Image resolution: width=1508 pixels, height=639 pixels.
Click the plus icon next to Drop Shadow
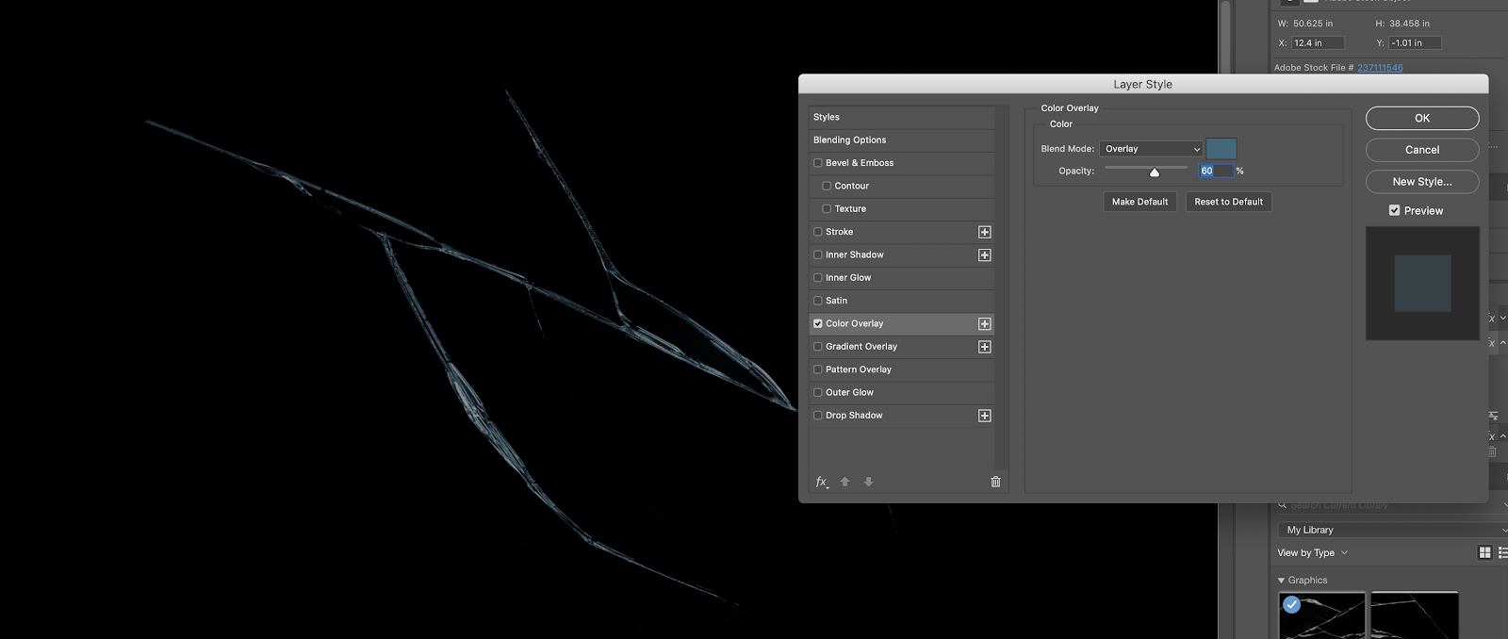tap(984, 416)
